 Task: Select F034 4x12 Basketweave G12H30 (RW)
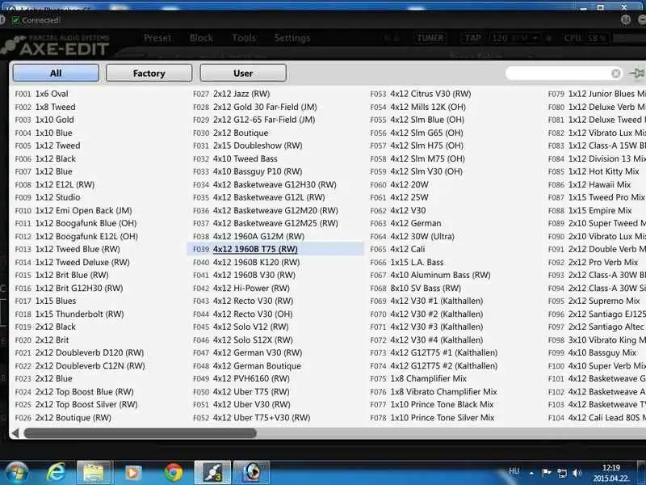pos(265,184)
